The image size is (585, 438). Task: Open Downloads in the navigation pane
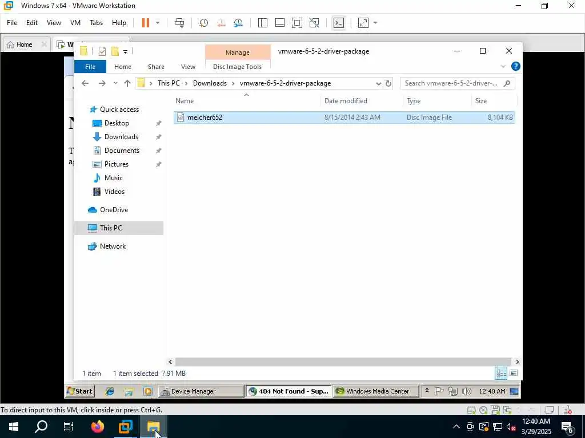click(121, 137)
